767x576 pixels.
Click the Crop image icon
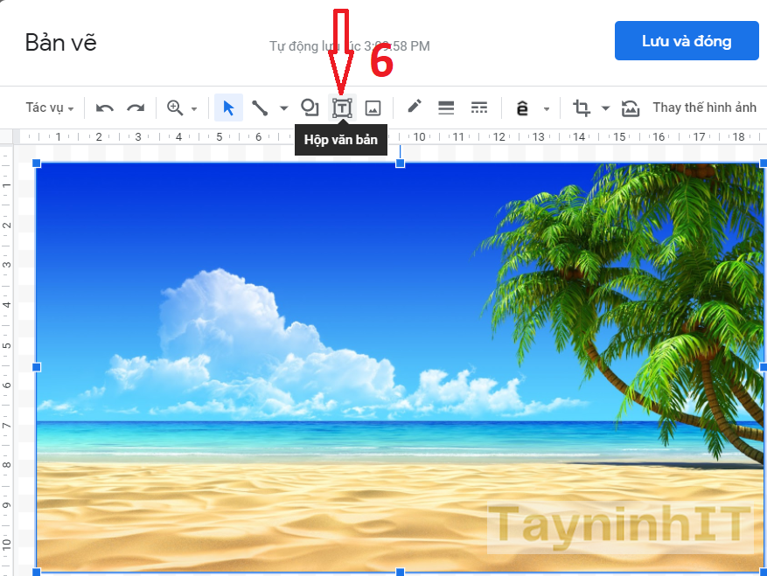[x=582, y=108]
